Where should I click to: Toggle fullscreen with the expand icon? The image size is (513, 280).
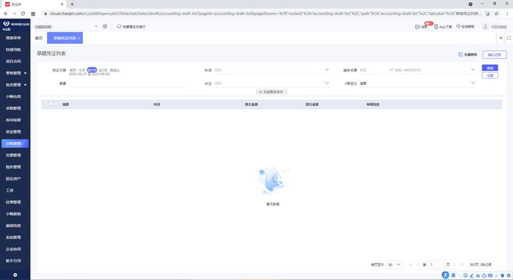[509, 38]
